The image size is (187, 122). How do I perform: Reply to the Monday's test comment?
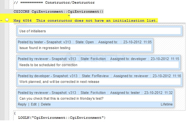pos(22,104)
